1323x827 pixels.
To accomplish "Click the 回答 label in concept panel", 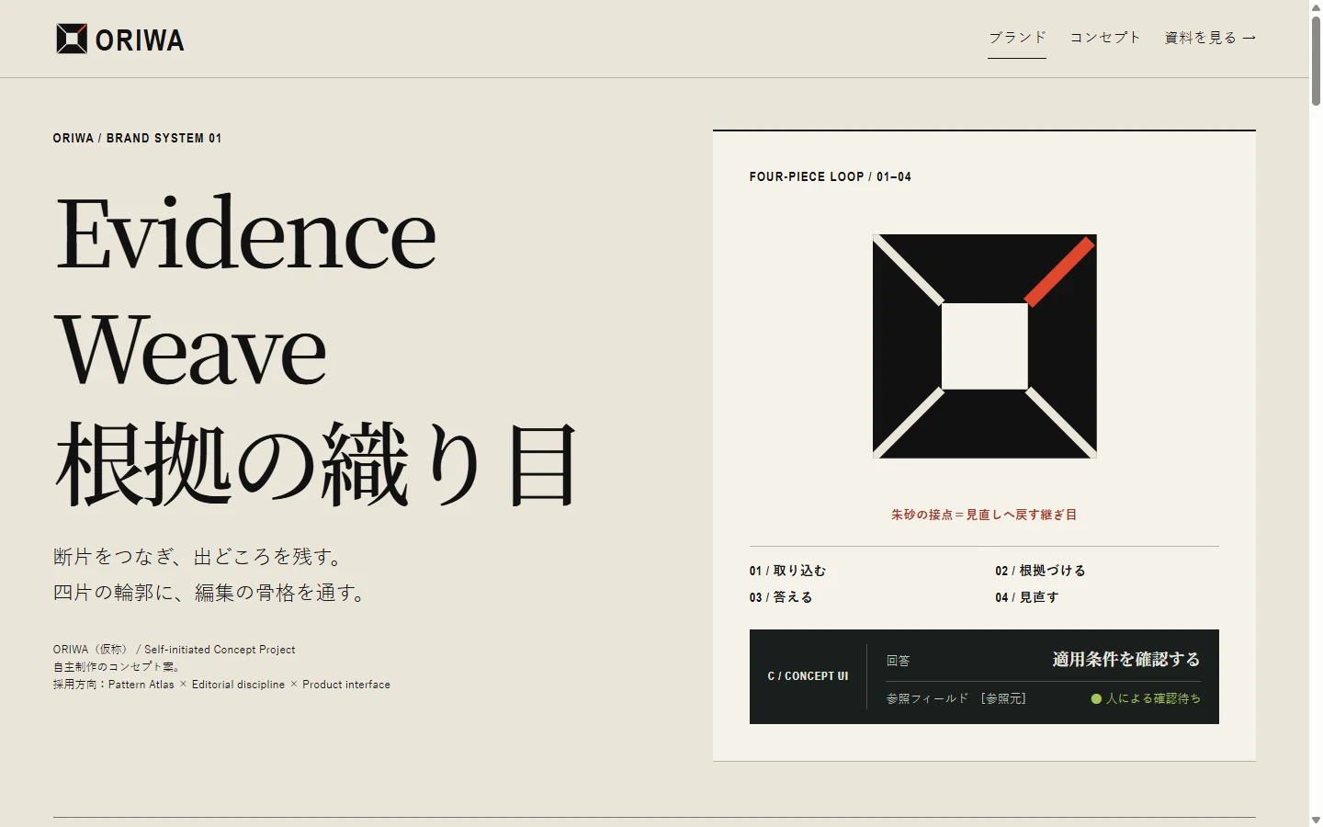I will click(x=898, y=661).
